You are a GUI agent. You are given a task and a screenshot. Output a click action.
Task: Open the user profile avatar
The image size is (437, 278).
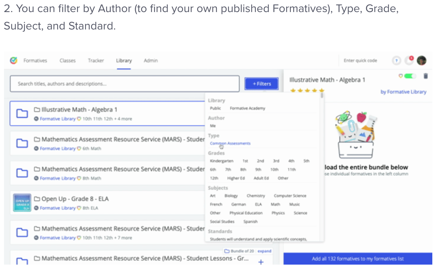pyautogui.click(x=421, y=61)
